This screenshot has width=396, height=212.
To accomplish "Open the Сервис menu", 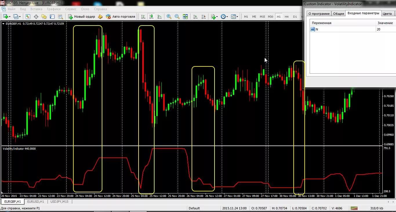I will pos(71,9).
